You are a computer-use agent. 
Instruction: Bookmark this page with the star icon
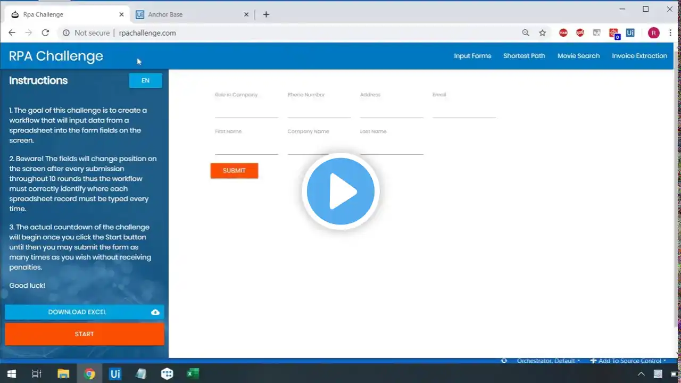pos(543,33)
